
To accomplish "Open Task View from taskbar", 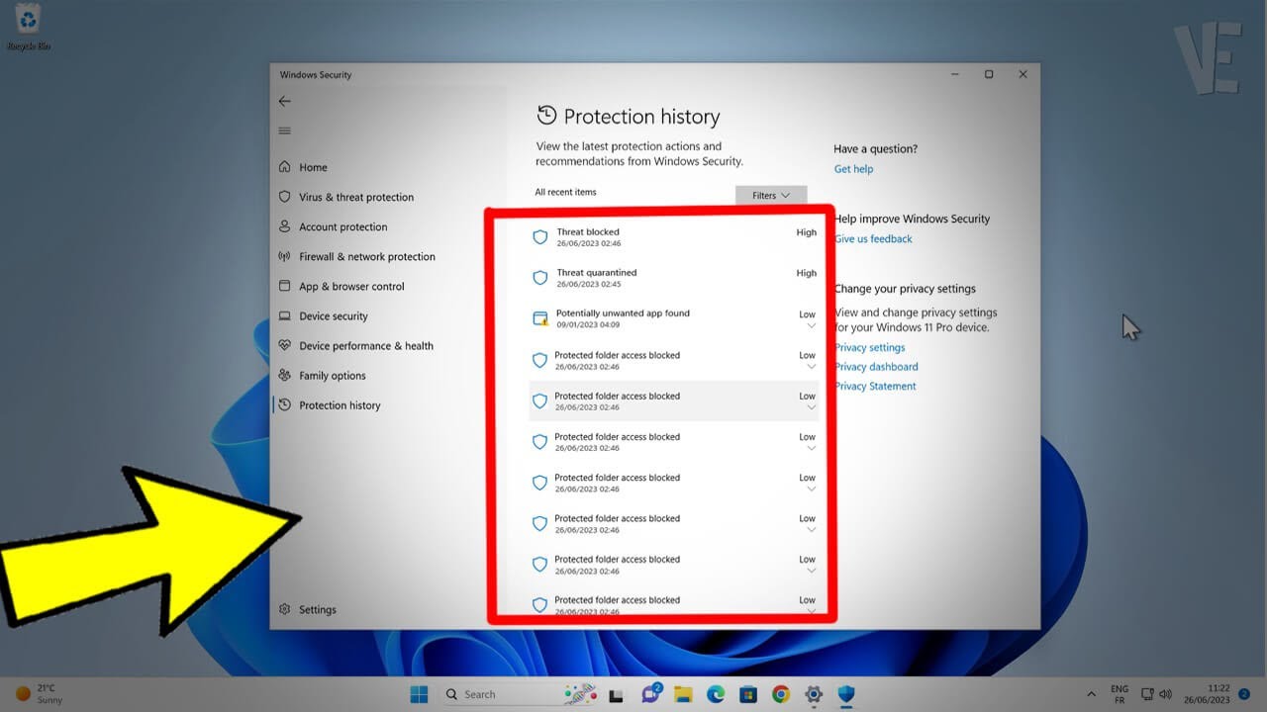I will tap(615, 694).
